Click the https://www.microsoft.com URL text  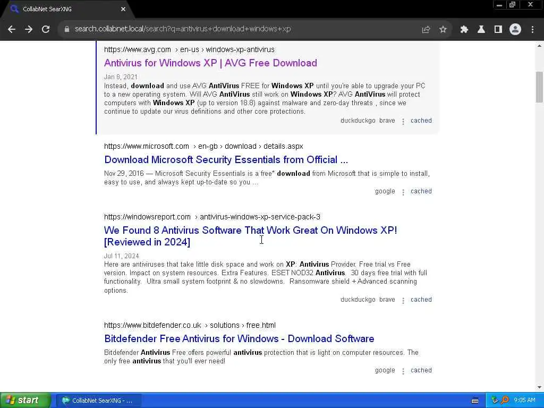[147, 147]
